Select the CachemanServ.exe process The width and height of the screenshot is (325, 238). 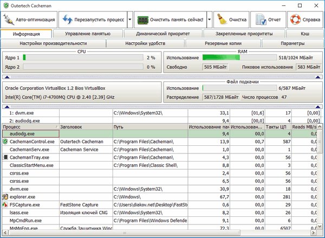tap(29, 150)
